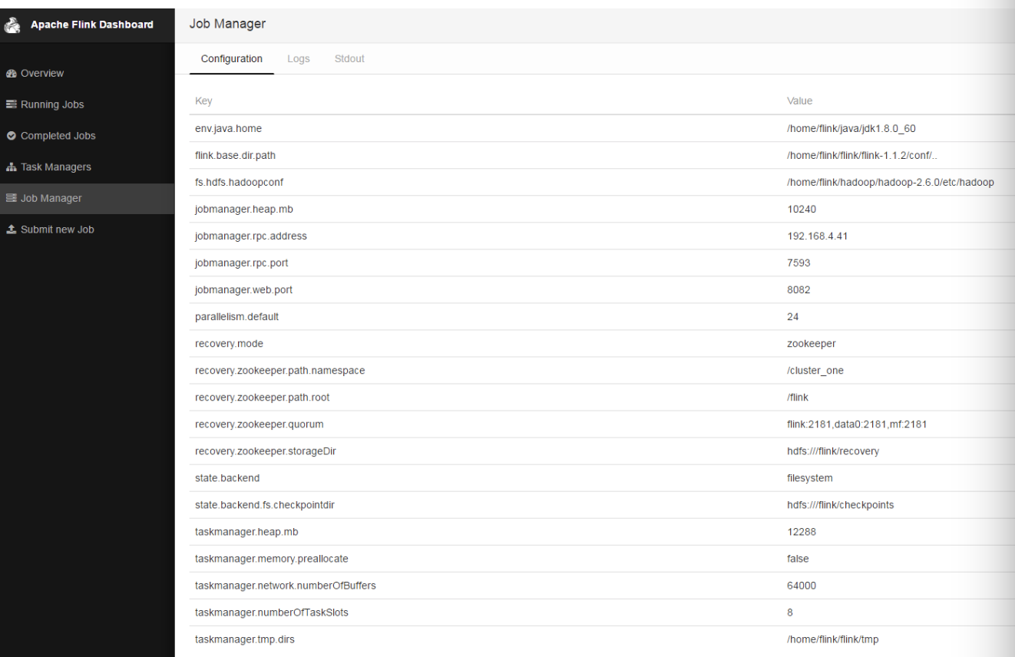Click the parallelism value 24

[793, 317]
